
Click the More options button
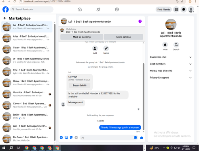[123, 37]
